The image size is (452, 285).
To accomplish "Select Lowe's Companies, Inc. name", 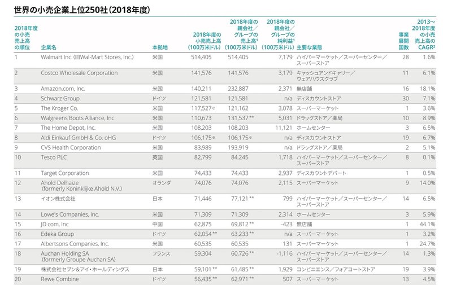I will pos(69,214).
